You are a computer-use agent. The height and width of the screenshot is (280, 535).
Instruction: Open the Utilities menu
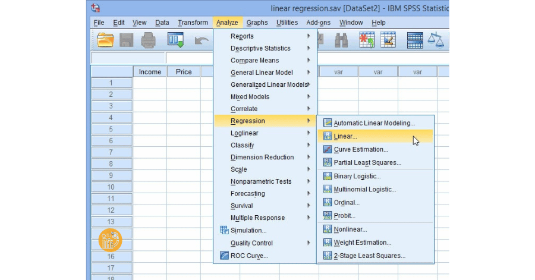[287, 23]
